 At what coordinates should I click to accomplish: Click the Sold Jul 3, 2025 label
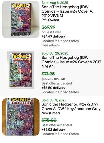click(x=54, y=100)
